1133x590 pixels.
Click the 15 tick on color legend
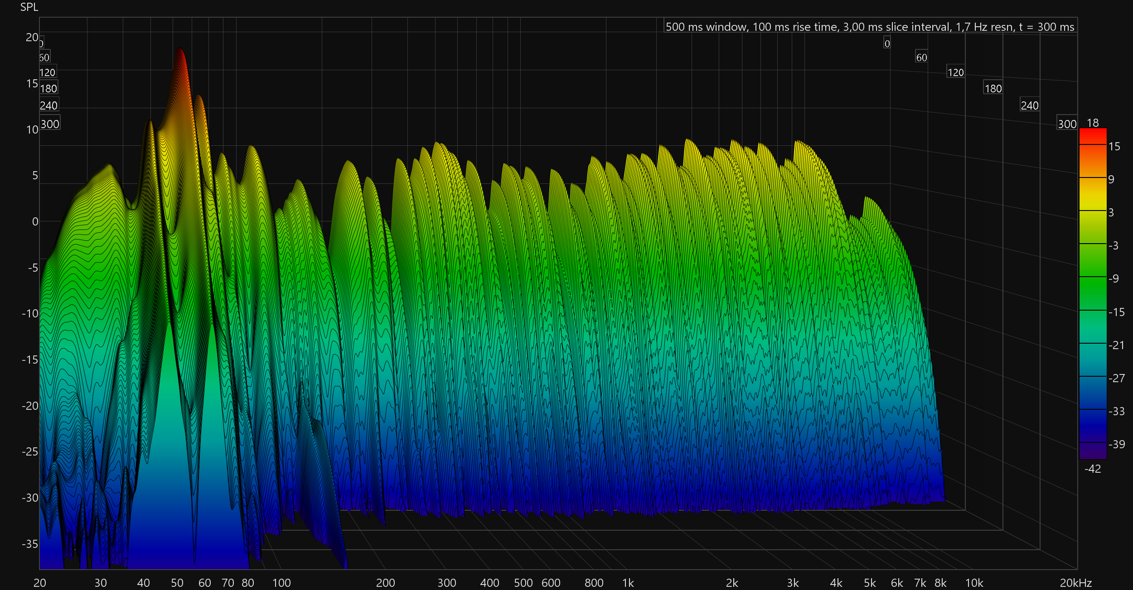coord(1114,146)
